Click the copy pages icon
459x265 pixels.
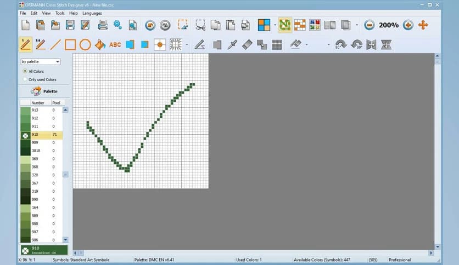(216, 25)
